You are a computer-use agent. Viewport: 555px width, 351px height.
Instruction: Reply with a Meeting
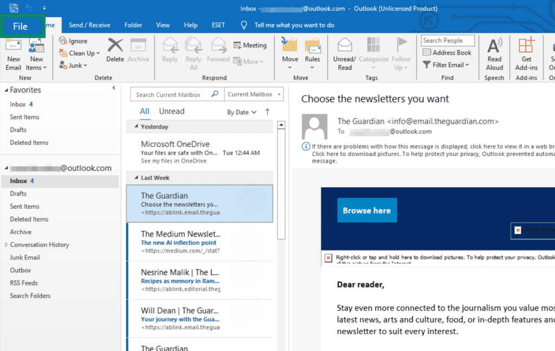(x=250, y=45)
